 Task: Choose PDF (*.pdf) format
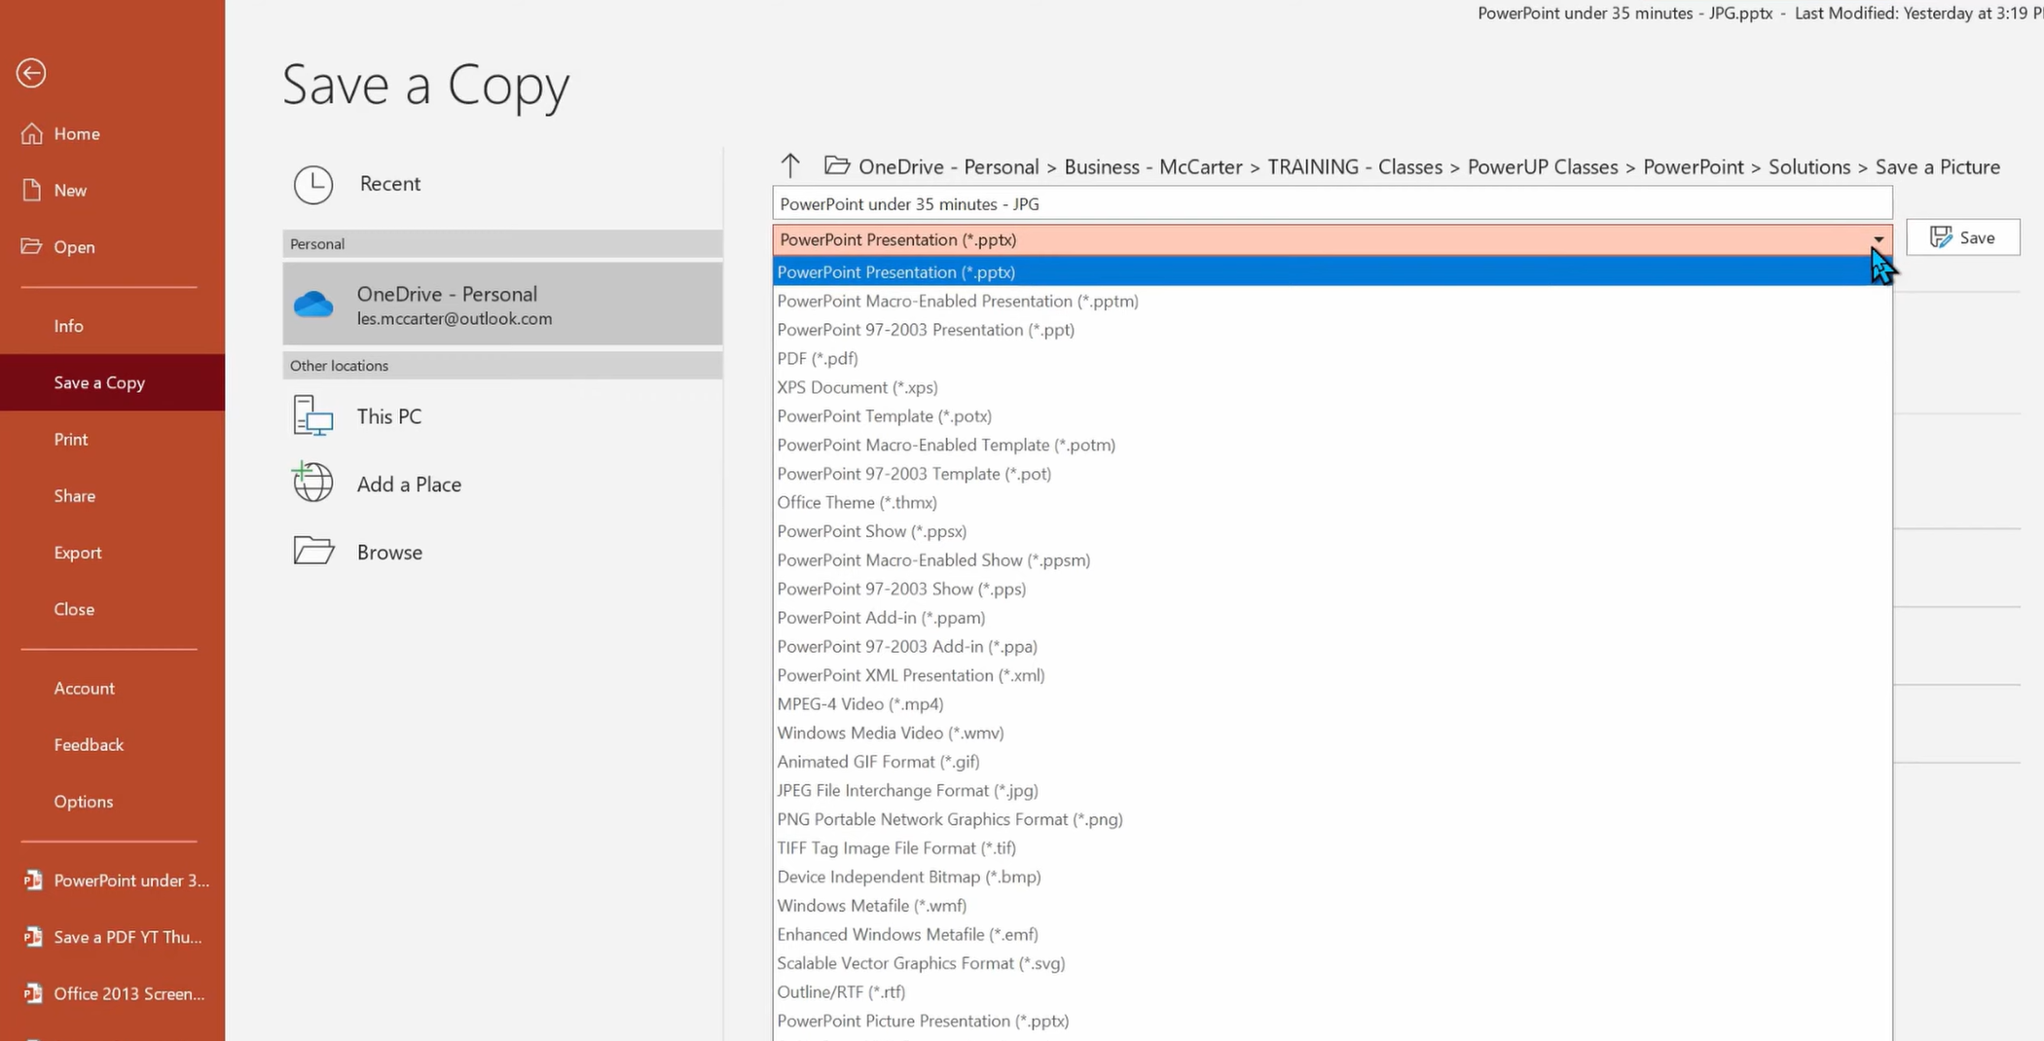pyautogui.click(x=1332, y=358)
